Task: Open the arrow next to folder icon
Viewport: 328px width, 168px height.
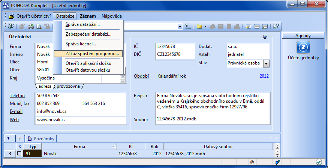Action: point(205,27)
